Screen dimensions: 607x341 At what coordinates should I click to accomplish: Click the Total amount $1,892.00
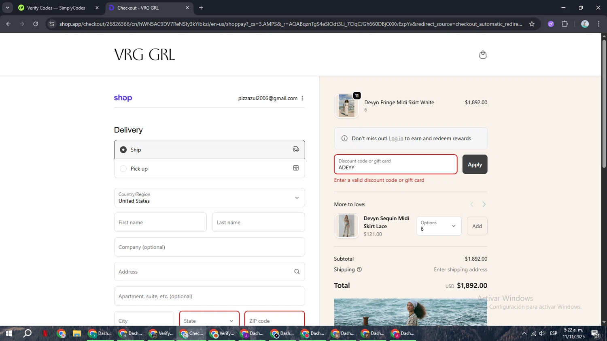pos(472,286)
